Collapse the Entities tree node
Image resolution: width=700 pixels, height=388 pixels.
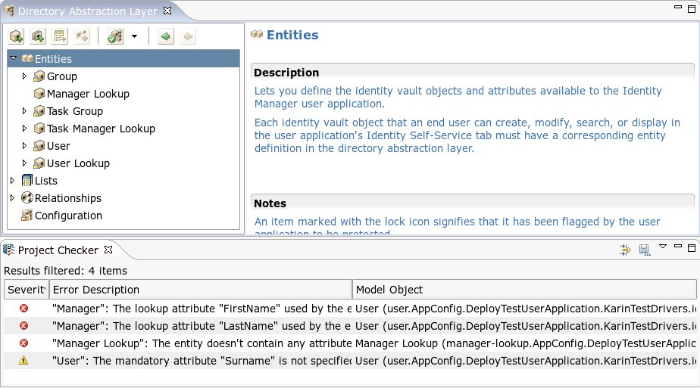tap(14, 58)
